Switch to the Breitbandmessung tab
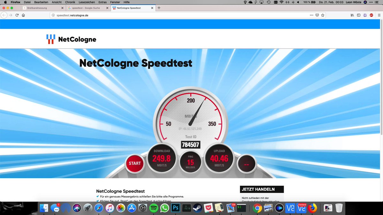 pos(43,8)
